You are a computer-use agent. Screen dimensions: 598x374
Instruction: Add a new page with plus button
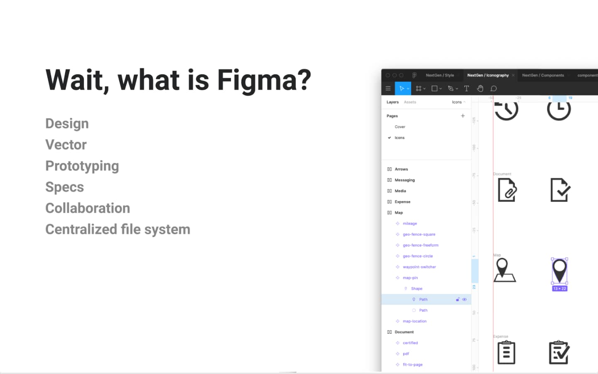463,116
